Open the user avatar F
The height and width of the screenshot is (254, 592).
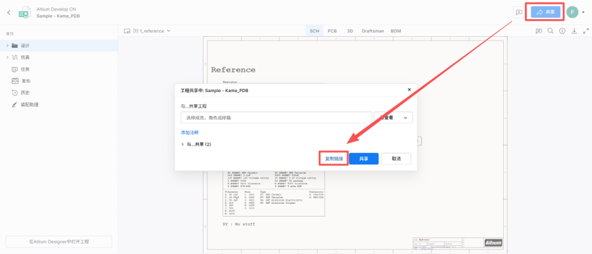point(572,12)
